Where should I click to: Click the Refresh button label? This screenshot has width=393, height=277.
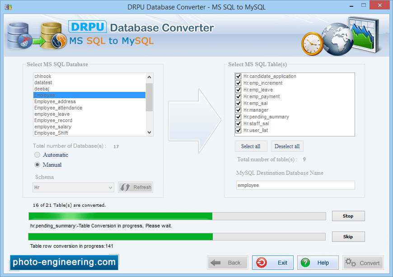[x=142, y=187]
